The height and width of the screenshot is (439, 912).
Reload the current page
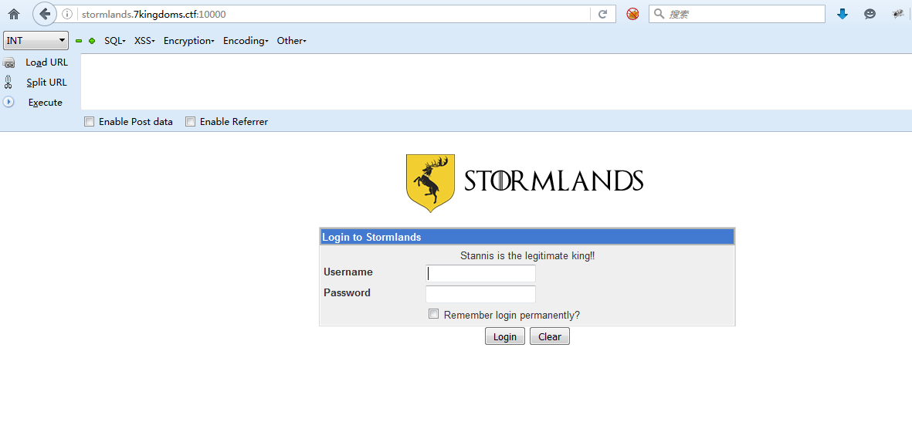click(603, 14)
